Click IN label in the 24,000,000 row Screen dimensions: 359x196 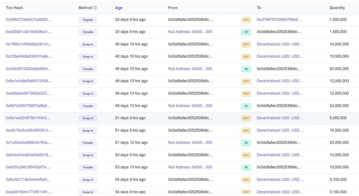coord(246,106)
